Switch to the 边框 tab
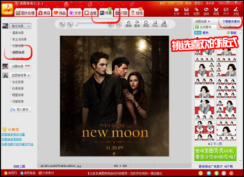Viewport: 244px width, 177px height. click(x=91, y=13)
